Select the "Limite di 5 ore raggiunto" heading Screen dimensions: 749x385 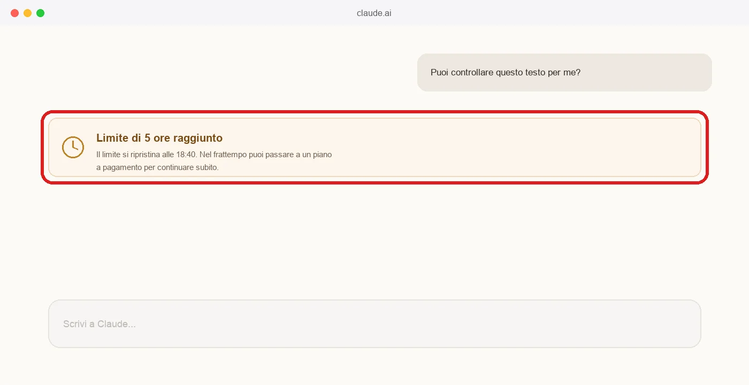click(159, 138)
